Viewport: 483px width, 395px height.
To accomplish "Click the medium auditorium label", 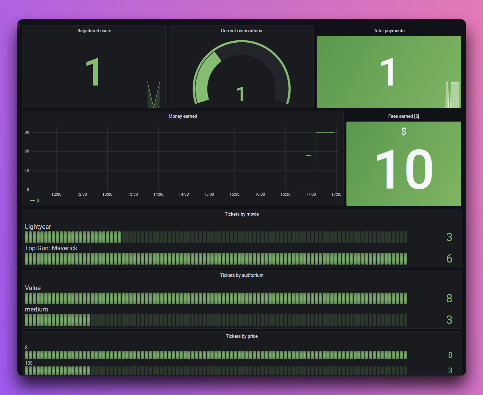I will pos(36,309).
